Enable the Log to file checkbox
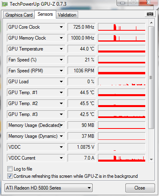159x196 pixels. click(x=10, y=169)
